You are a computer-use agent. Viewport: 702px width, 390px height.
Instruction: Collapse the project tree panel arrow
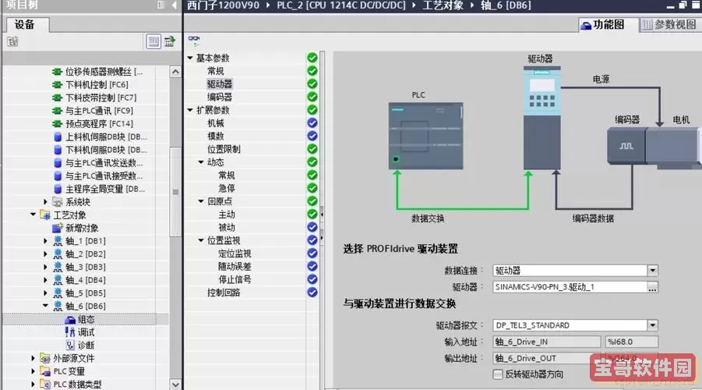pos(175,5)
